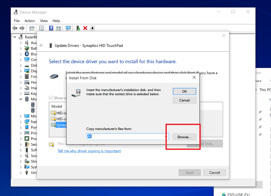Expand the Bluetooth device category

[x=21, y=54]
